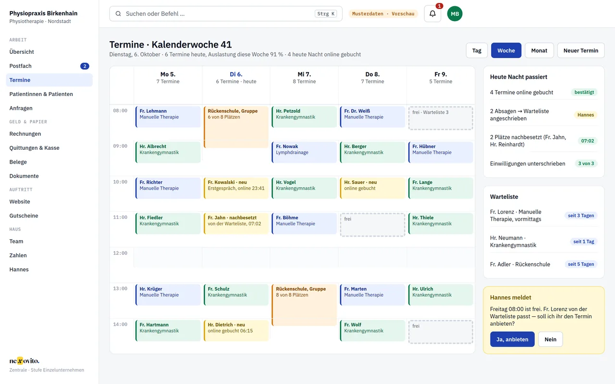Open Website in the sidebar

click(x=49, y=202)
